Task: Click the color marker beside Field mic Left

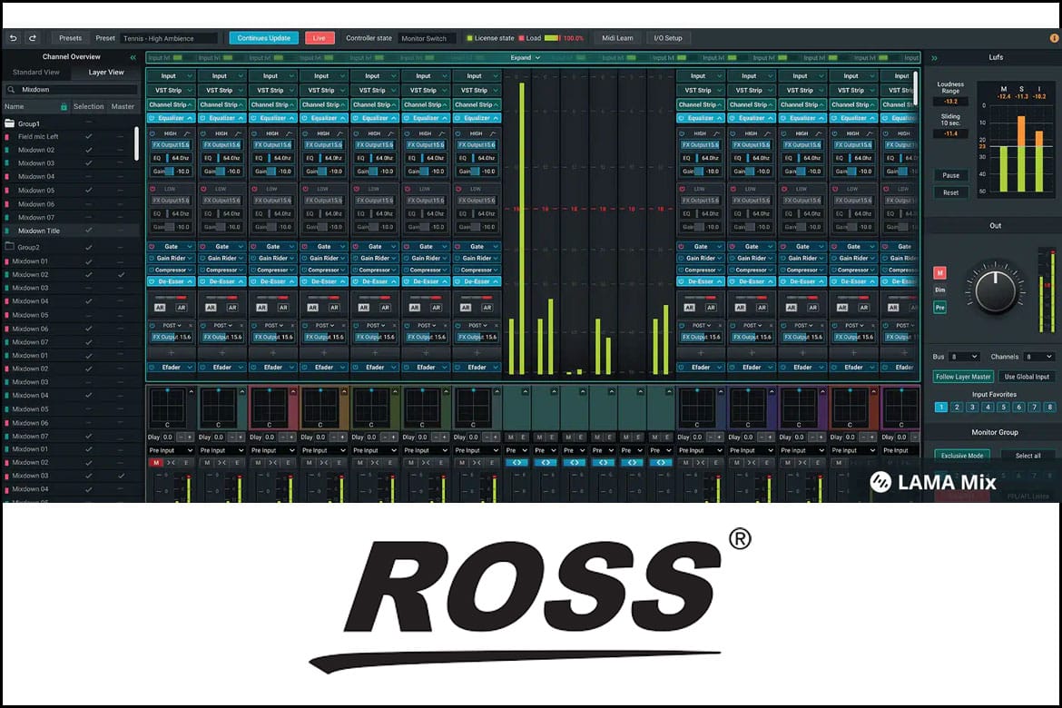Action: click(7, 136)
